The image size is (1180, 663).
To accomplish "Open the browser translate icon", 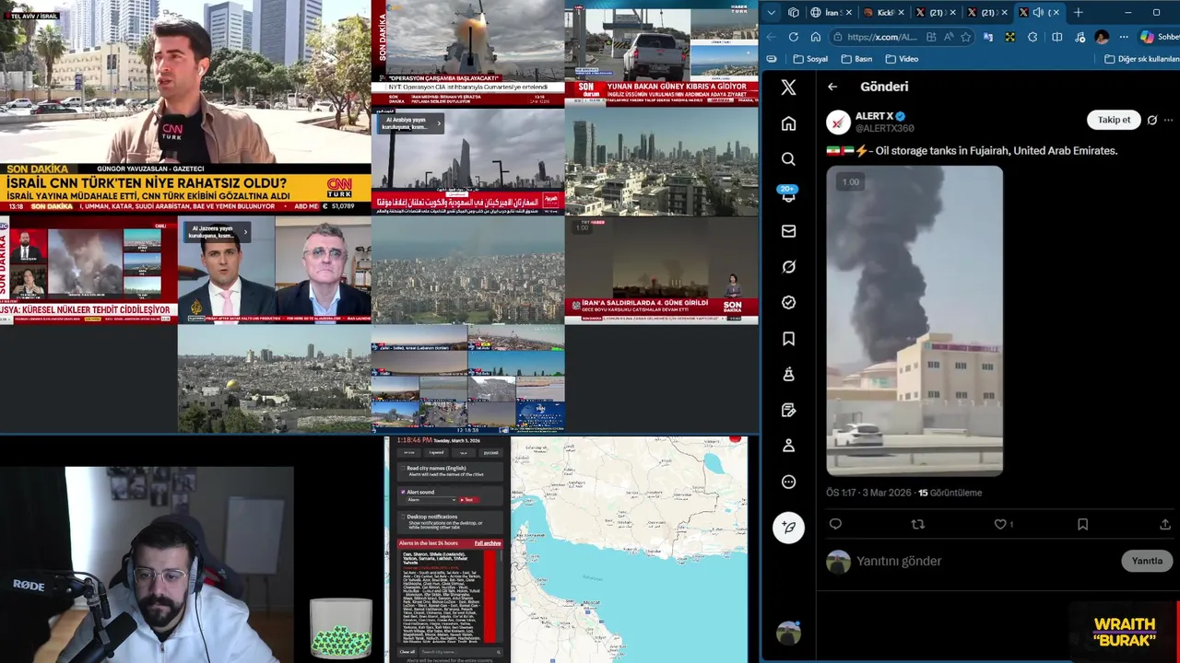I will click(x=988, y=37).
